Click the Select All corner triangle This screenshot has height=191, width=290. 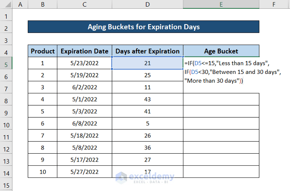6,5
